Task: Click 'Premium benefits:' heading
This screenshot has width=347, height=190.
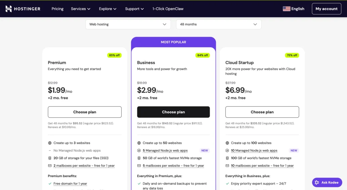Action: [x=62, y=176]
